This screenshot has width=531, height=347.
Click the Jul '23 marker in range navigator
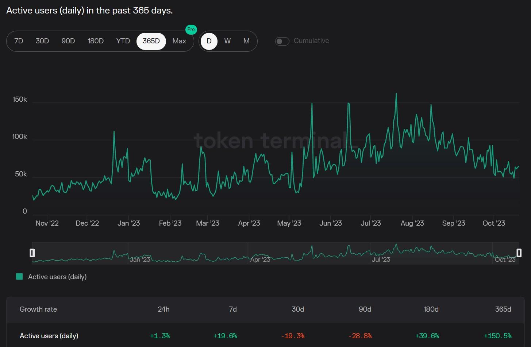tap(381, 260)
